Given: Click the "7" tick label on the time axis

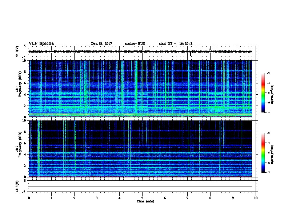Looking at the screenshot, I should 188,198.
